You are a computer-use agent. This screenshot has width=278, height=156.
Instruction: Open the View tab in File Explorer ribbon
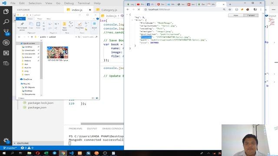(x=49, y=19)
